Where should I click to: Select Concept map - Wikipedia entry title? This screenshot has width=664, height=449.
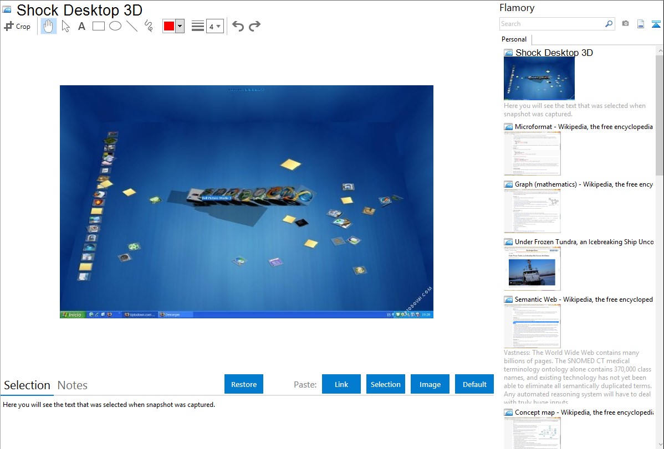[584, 412]
